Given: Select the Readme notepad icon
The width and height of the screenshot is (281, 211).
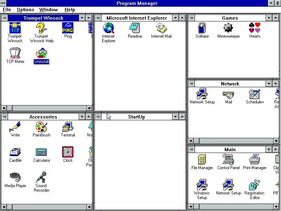Looking at the screenshot, I should [135, 28].
